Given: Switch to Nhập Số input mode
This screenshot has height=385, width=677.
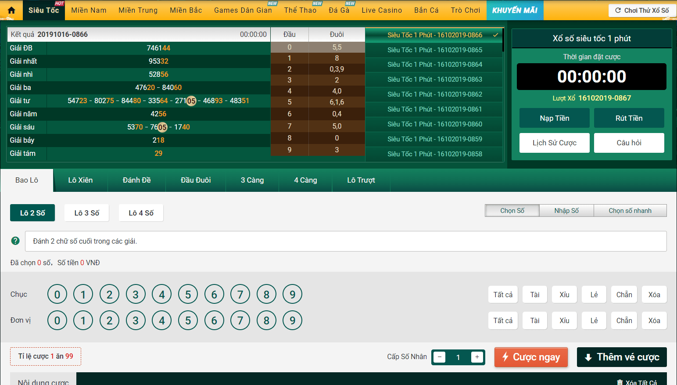Looking at the screenshot, I should (566, 211).
